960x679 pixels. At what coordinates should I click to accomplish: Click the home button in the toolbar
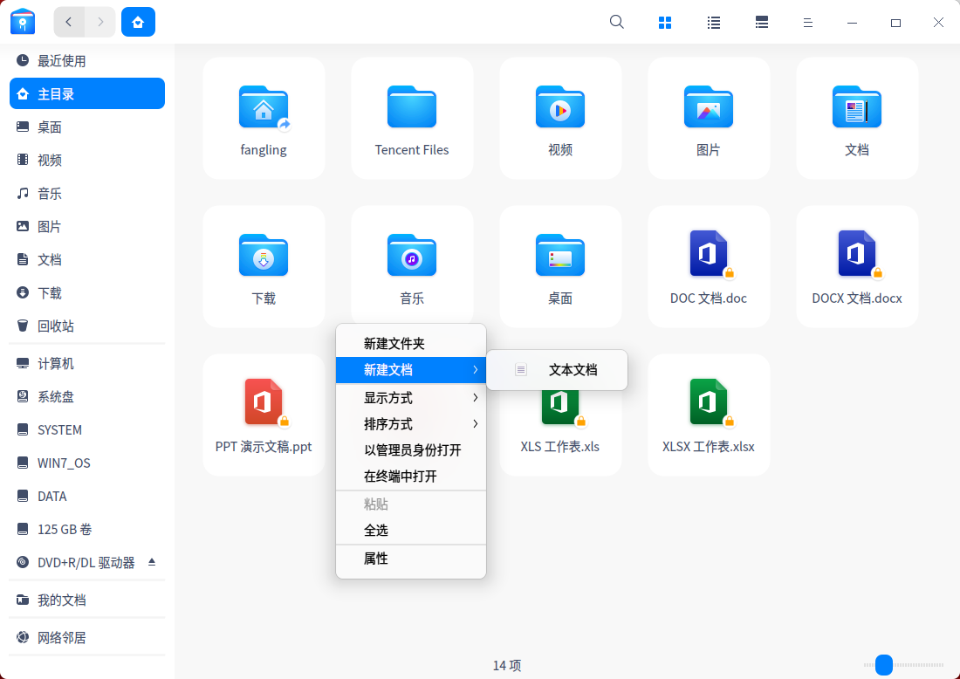click(x=138, y=22)
